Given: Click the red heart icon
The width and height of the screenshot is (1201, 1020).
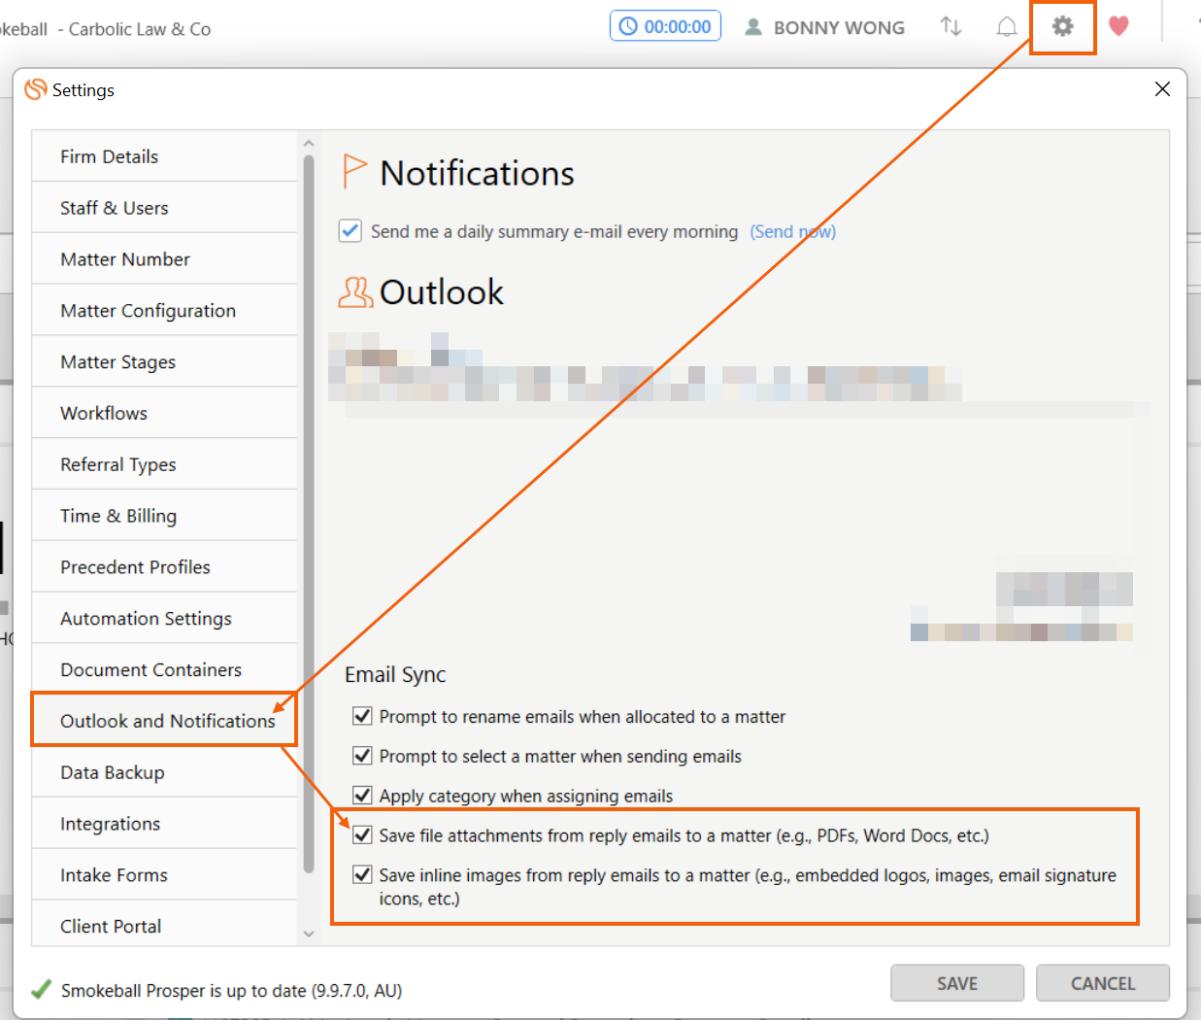Looking at the screenshot, I should 1118,26.
